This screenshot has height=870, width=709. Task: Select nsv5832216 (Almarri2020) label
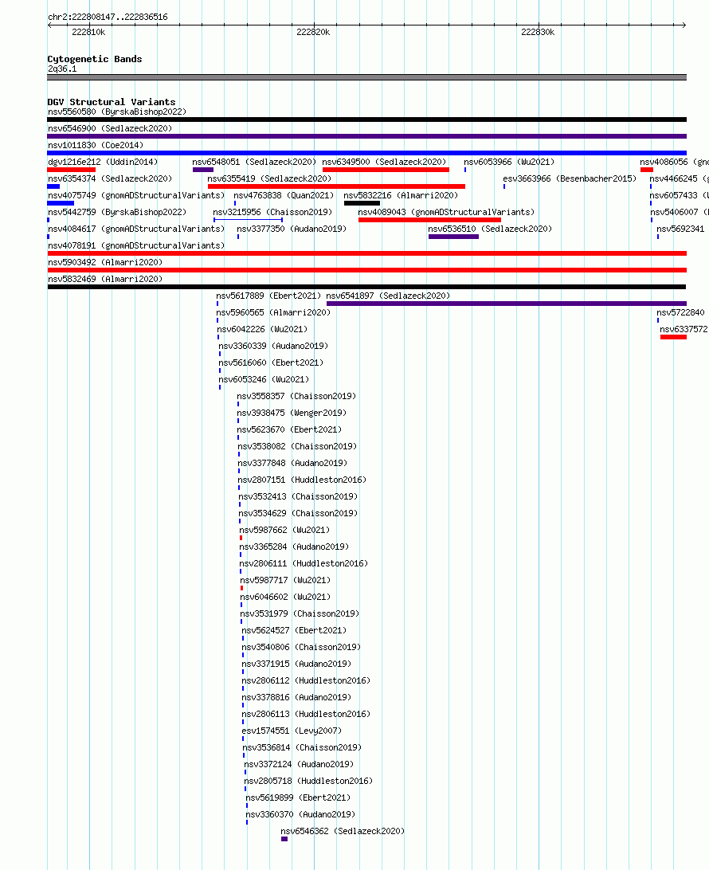click(401, 195)
